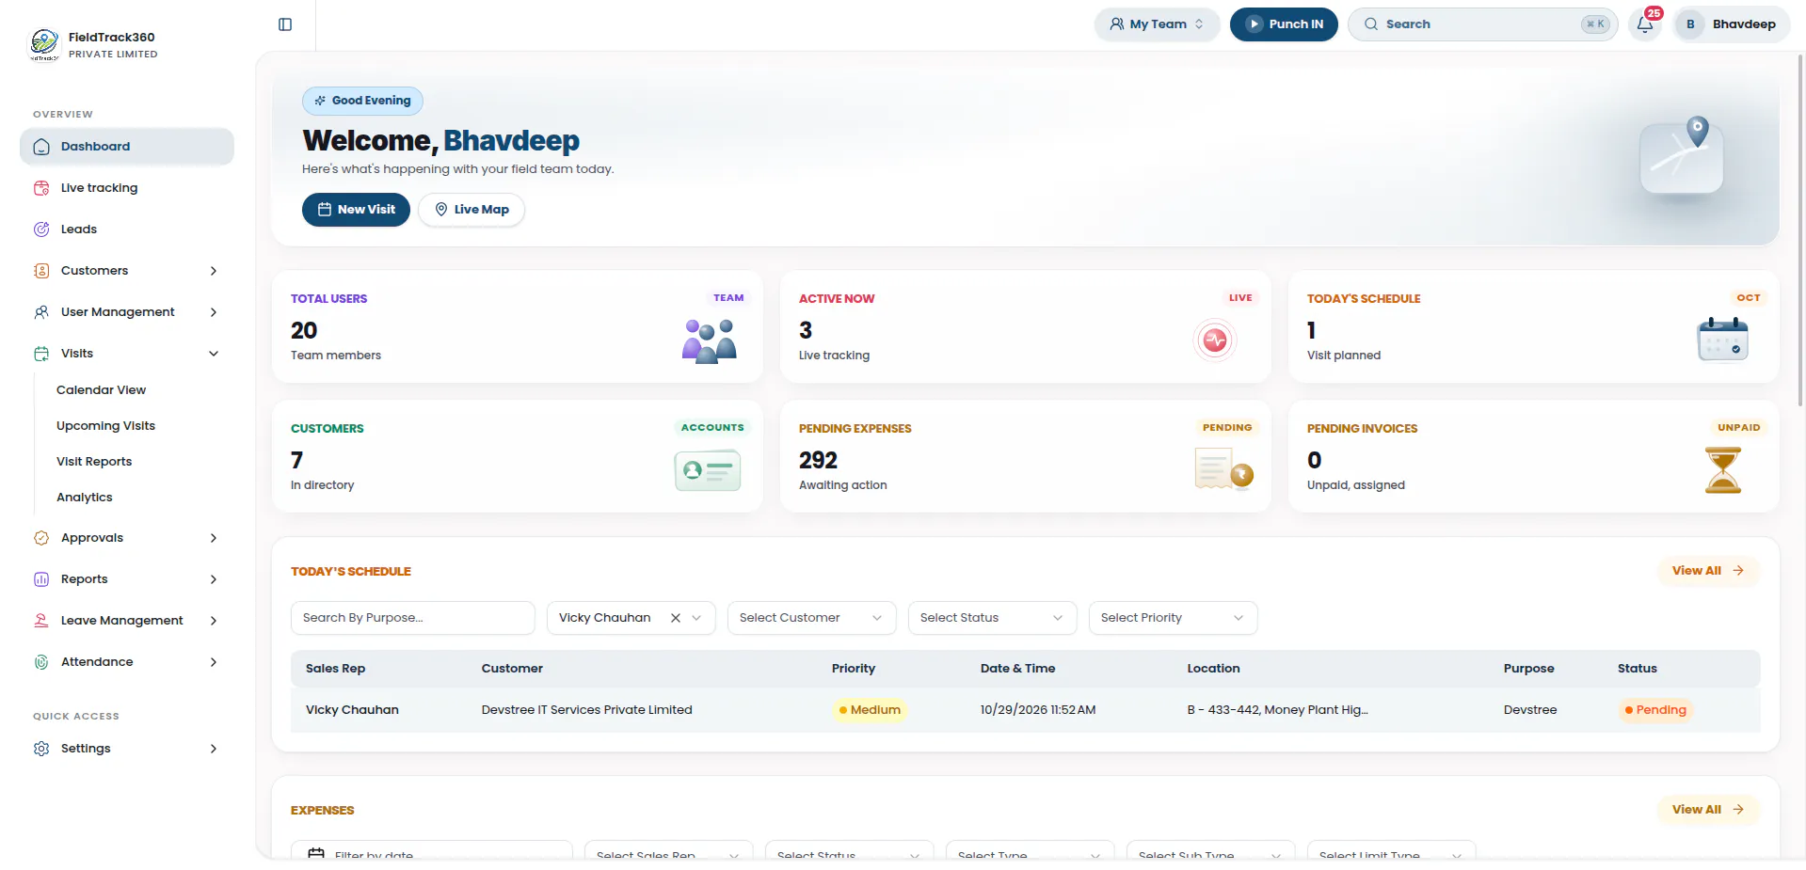1806x870 pixels.
Task: Open the My Team selector
Action: (1157, 24)
